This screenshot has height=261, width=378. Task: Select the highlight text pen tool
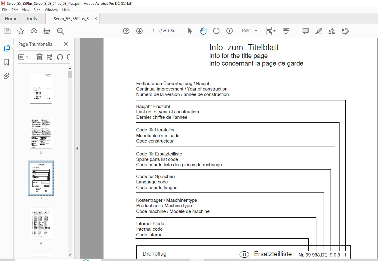(x=319, y=31)
